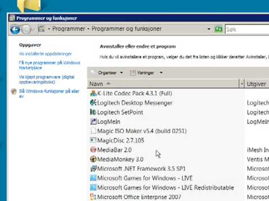269x201 pixels.
Task: Click icon of Games for Windows - LIVE
Action: (x=93, y=178)
